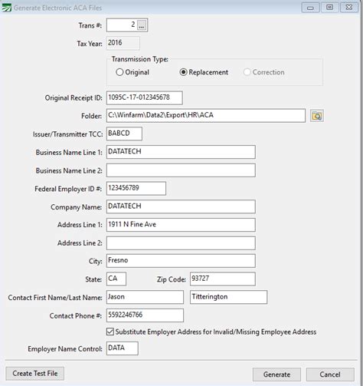Toggle Substitute Employer Address checkbox
This screenshot has width=363, height=386.
[110, 332]
